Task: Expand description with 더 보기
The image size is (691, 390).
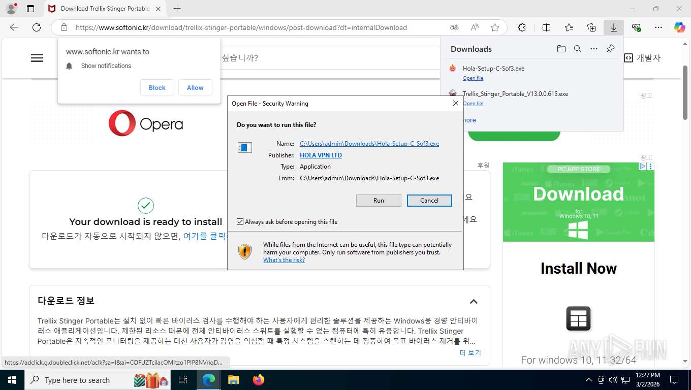Action: tap(470, 352)
